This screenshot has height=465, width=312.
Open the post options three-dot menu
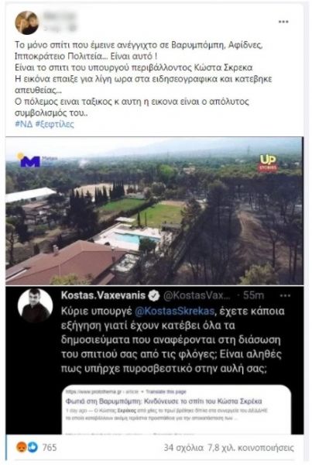pos(283,22)
